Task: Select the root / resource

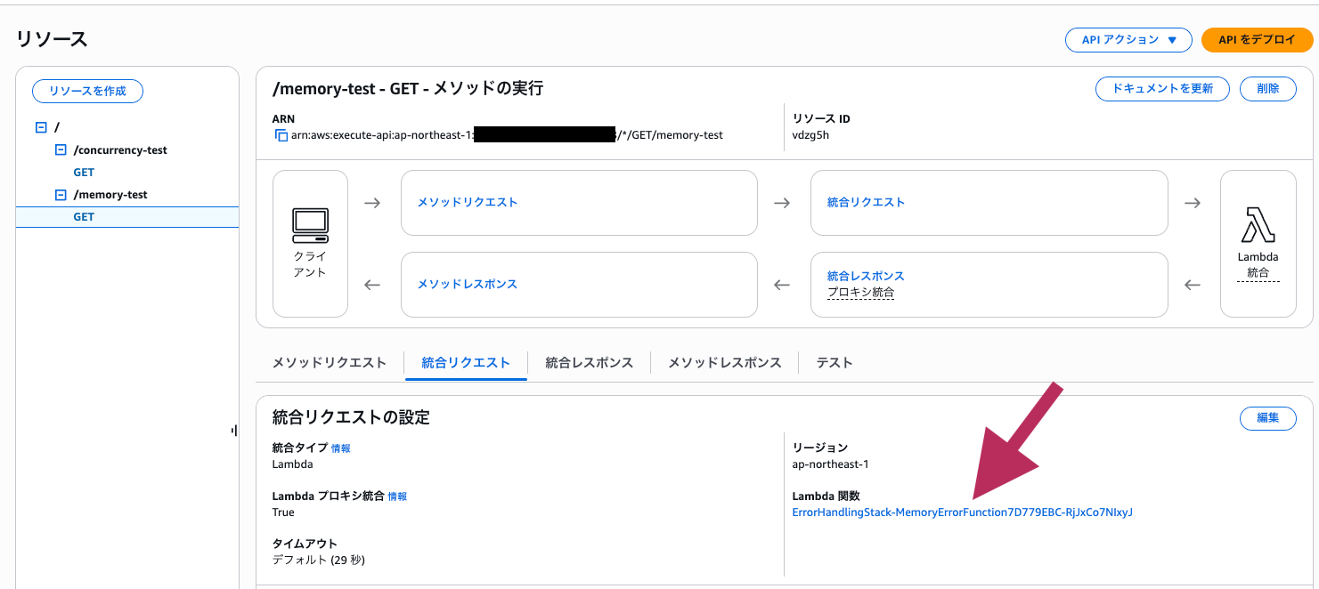Action: point(57,128)
